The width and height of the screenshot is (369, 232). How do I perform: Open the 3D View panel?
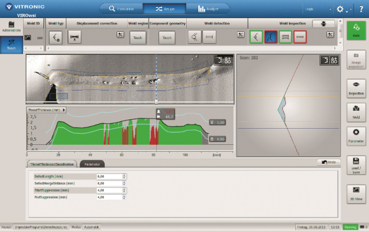(x=356, y=193)
